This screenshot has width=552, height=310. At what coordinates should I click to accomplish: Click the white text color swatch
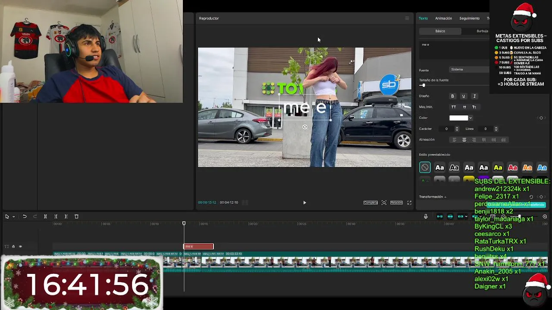pos(458,118)
